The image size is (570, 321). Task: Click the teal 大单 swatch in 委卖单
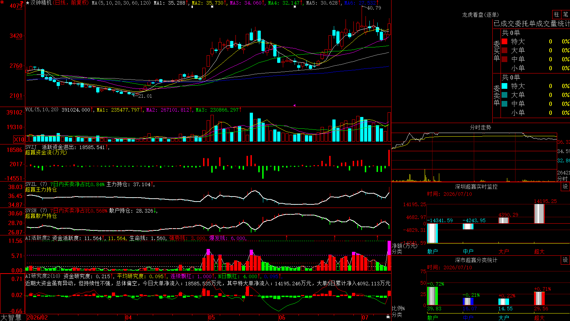click(504, 95)
